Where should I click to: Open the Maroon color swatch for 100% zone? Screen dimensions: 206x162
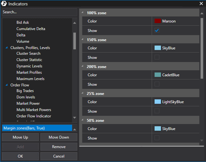point(158,21)
